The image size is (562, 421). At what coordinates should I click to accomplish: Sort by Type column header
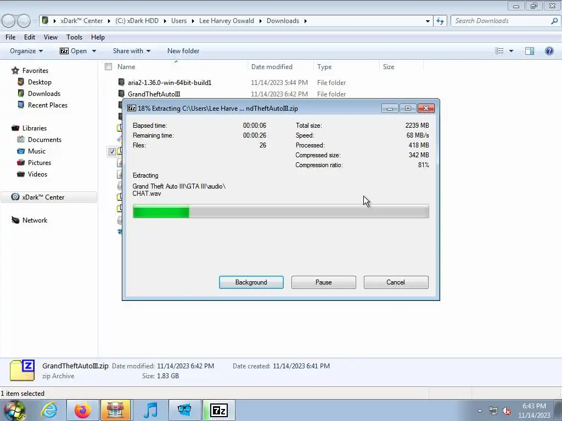[347, 66]
